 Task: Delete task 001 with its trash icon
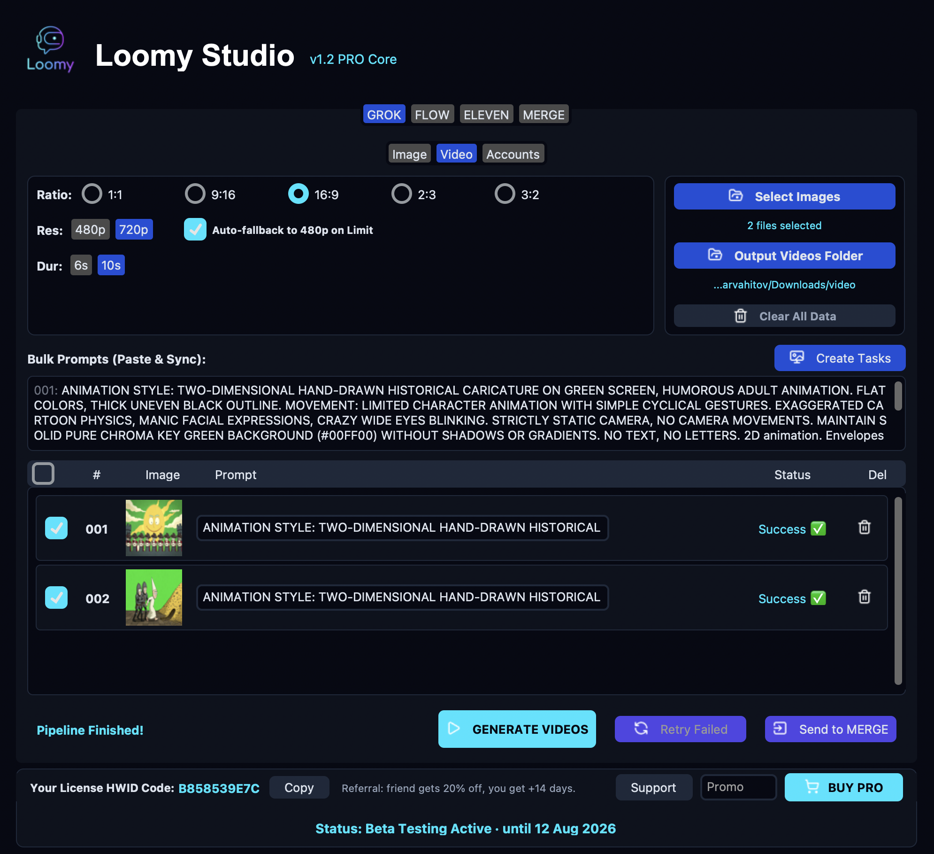pyautogui.click(x=864, y=528)
